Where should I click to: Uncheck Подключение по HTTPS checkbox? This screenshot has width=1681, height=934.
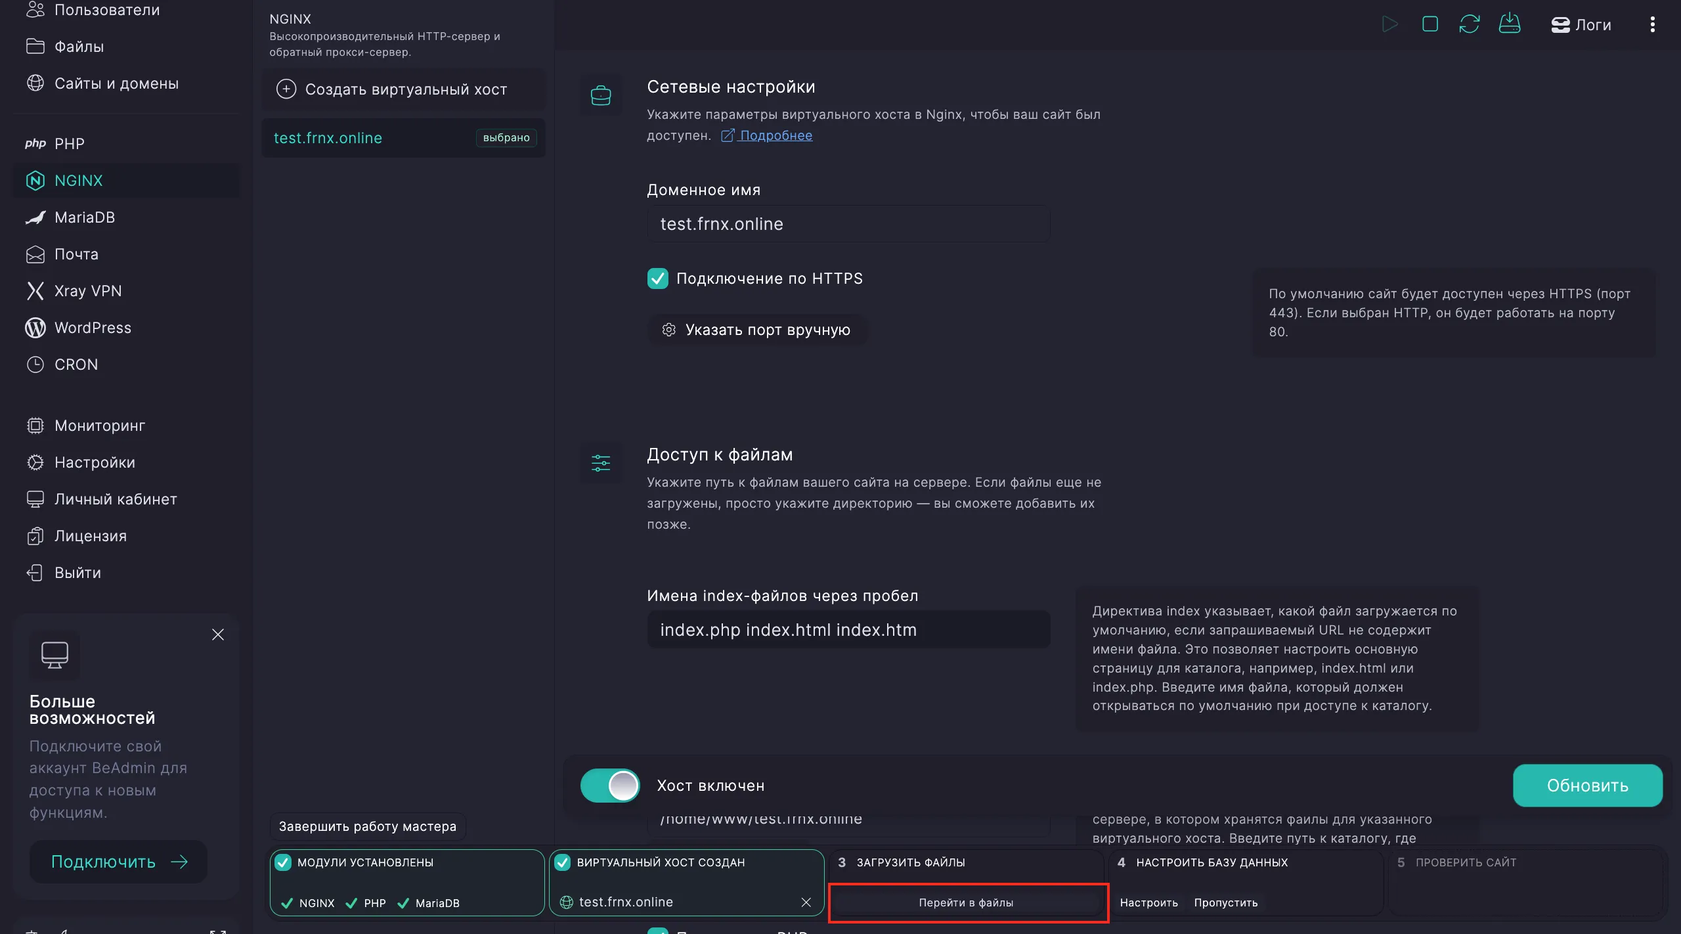click(x=657, y=278)
